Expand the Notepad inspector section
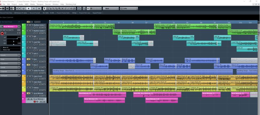This screenshot has height=115, width=260. pyautogui.click(x=10, y=75)
